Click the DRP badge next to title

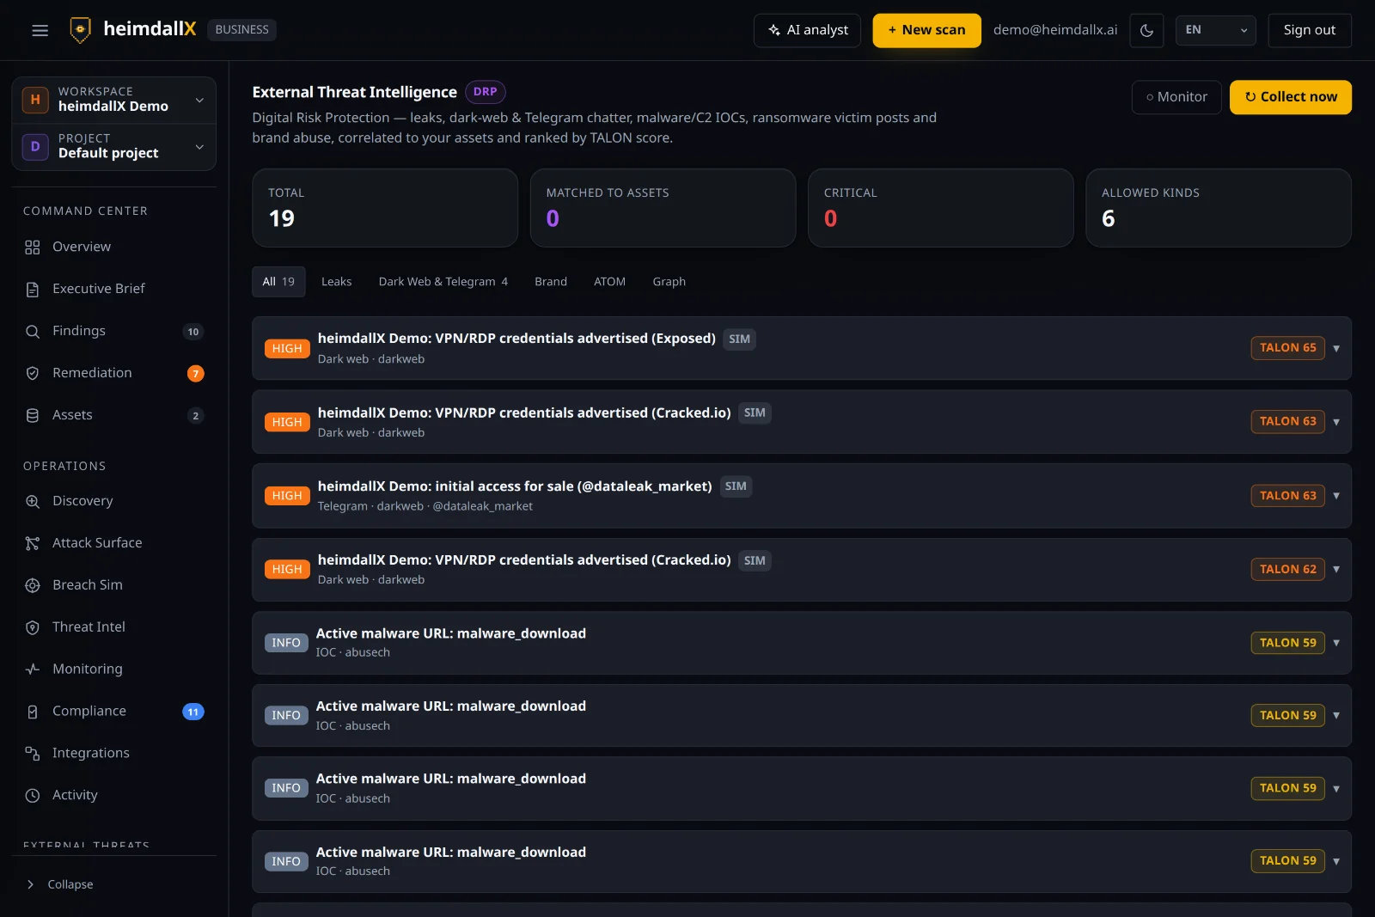coord(485,92)
